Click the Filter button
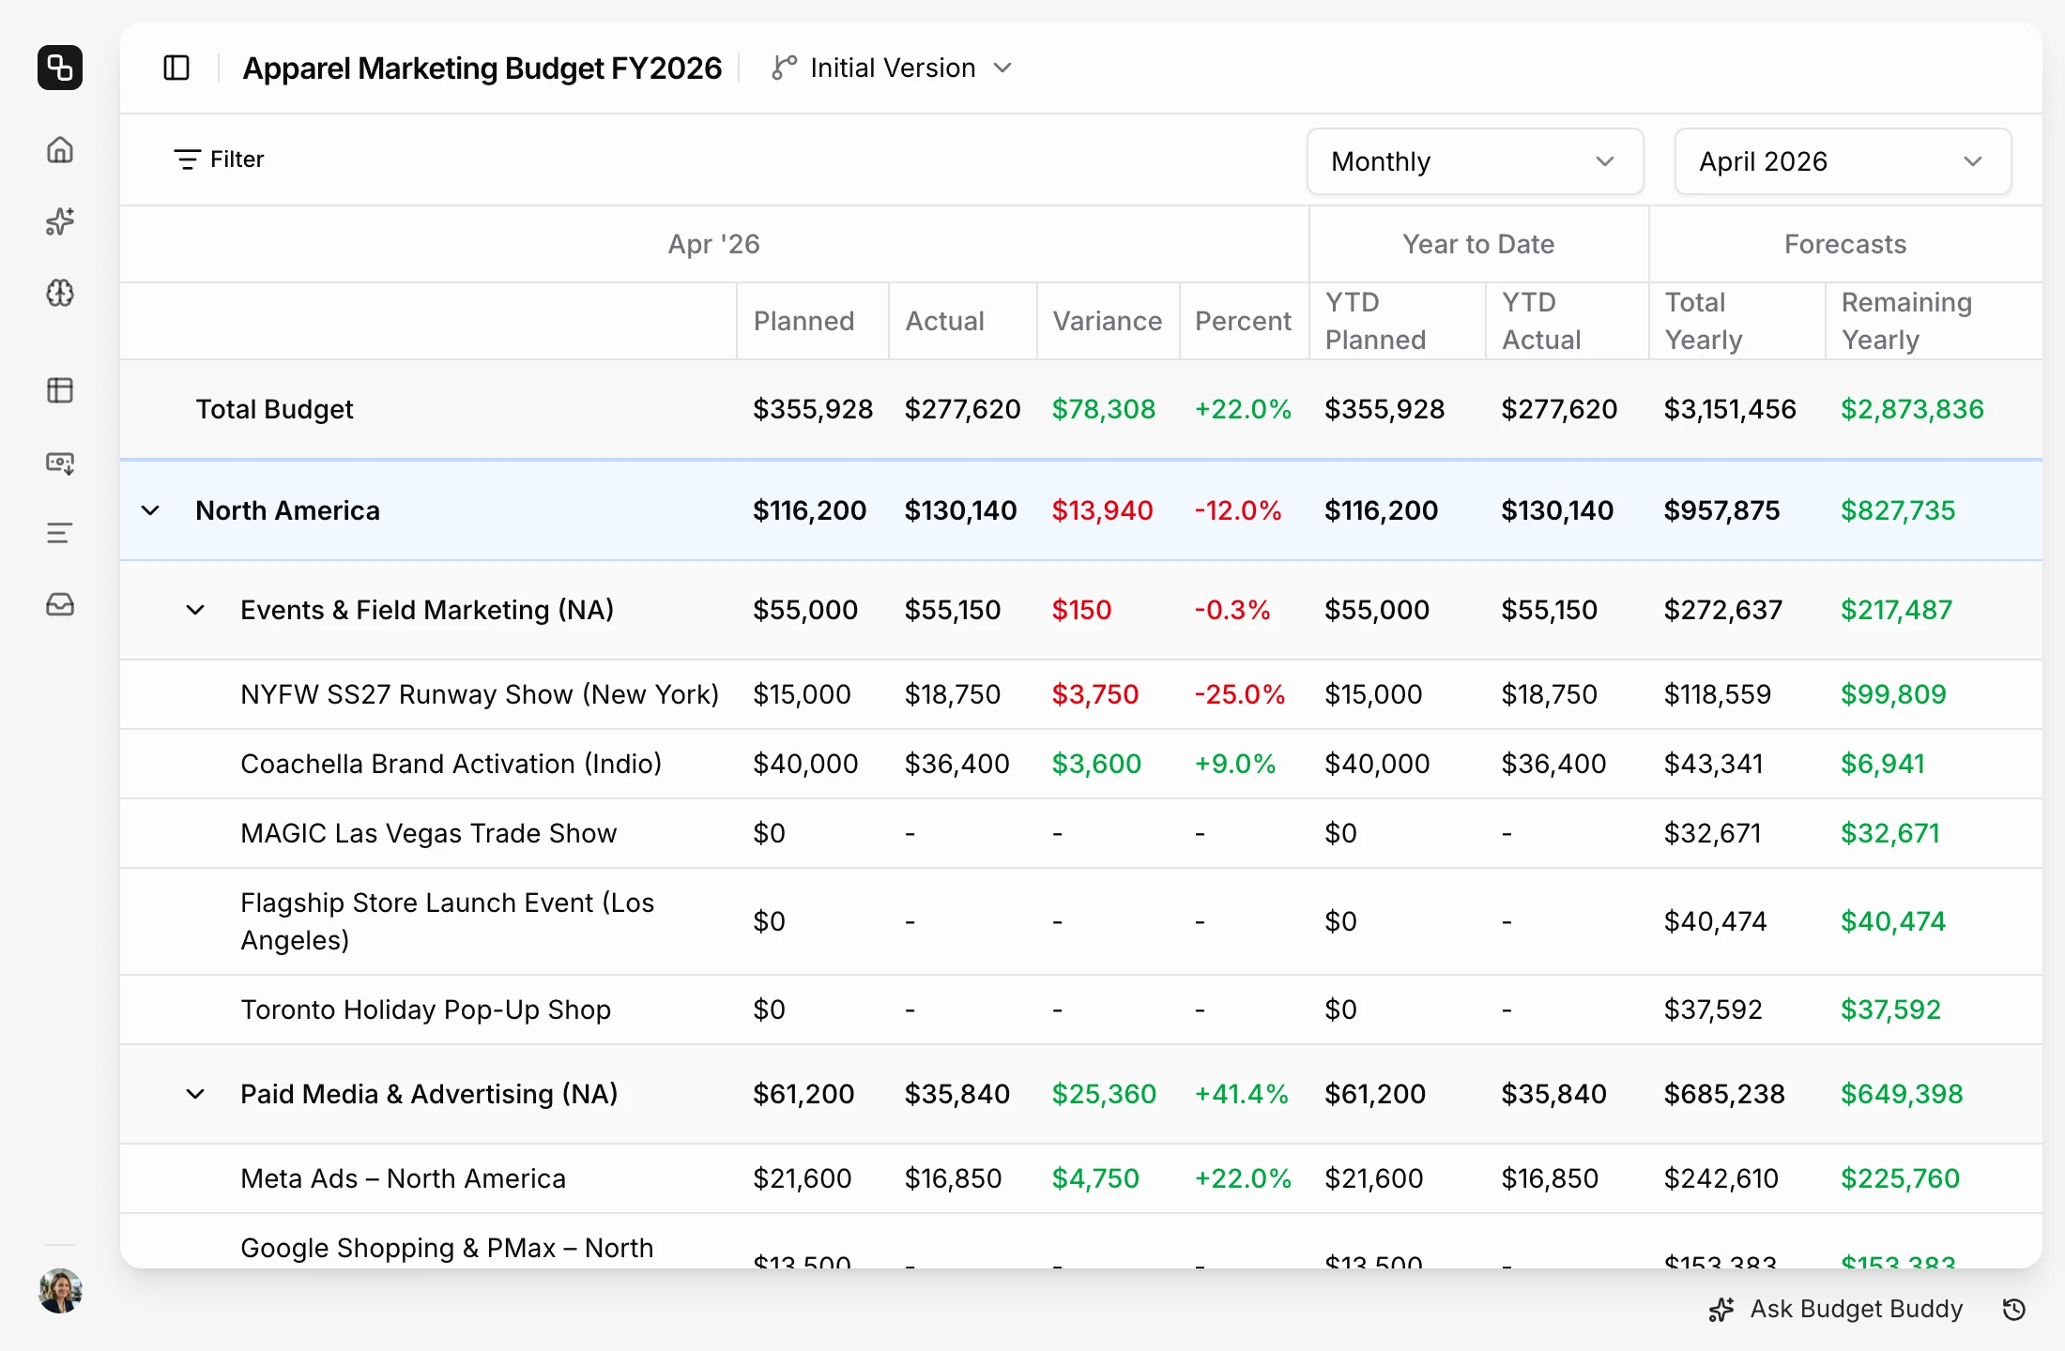2065x1351 pixels. click(x=219, y=159)
